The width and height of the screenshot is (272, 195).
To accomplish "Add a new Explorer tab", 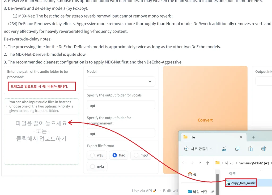I will click(x=253, y=137).
